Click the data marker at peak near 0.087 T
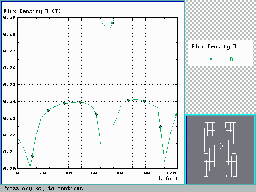The width and height of the screenshot is (256, 192). [x=112, y=23]
